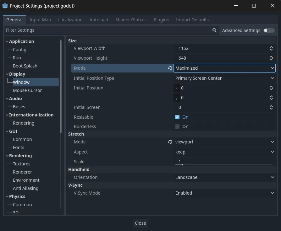The image size is (281, 231).
Task: Select the General tab
Action: coord(14,20)
